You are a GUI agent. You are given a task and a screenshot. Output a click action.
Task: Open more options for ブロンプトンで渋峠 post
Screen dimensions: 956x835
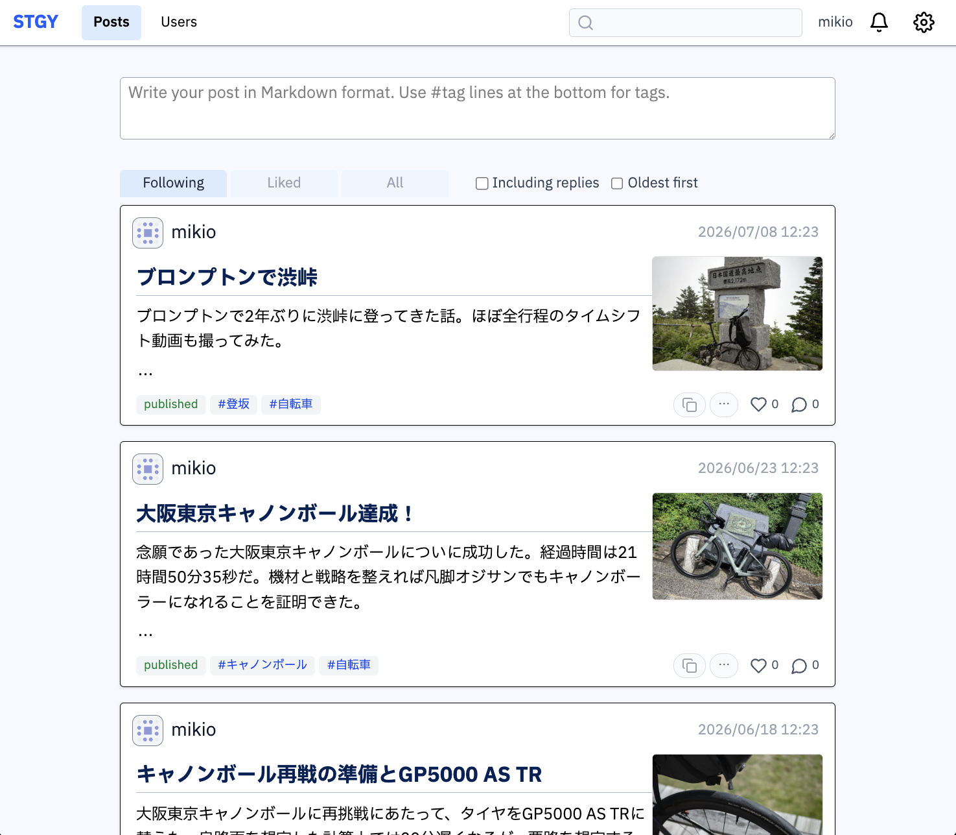click(724, 405)
